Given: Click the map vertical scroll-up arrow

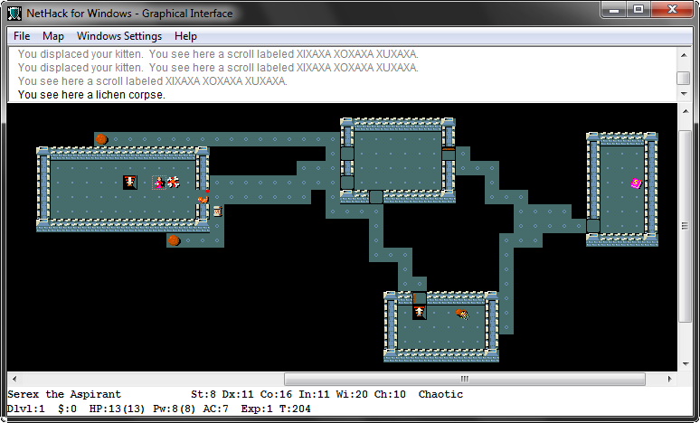Looking at the screenshot, I should [686, 110].
